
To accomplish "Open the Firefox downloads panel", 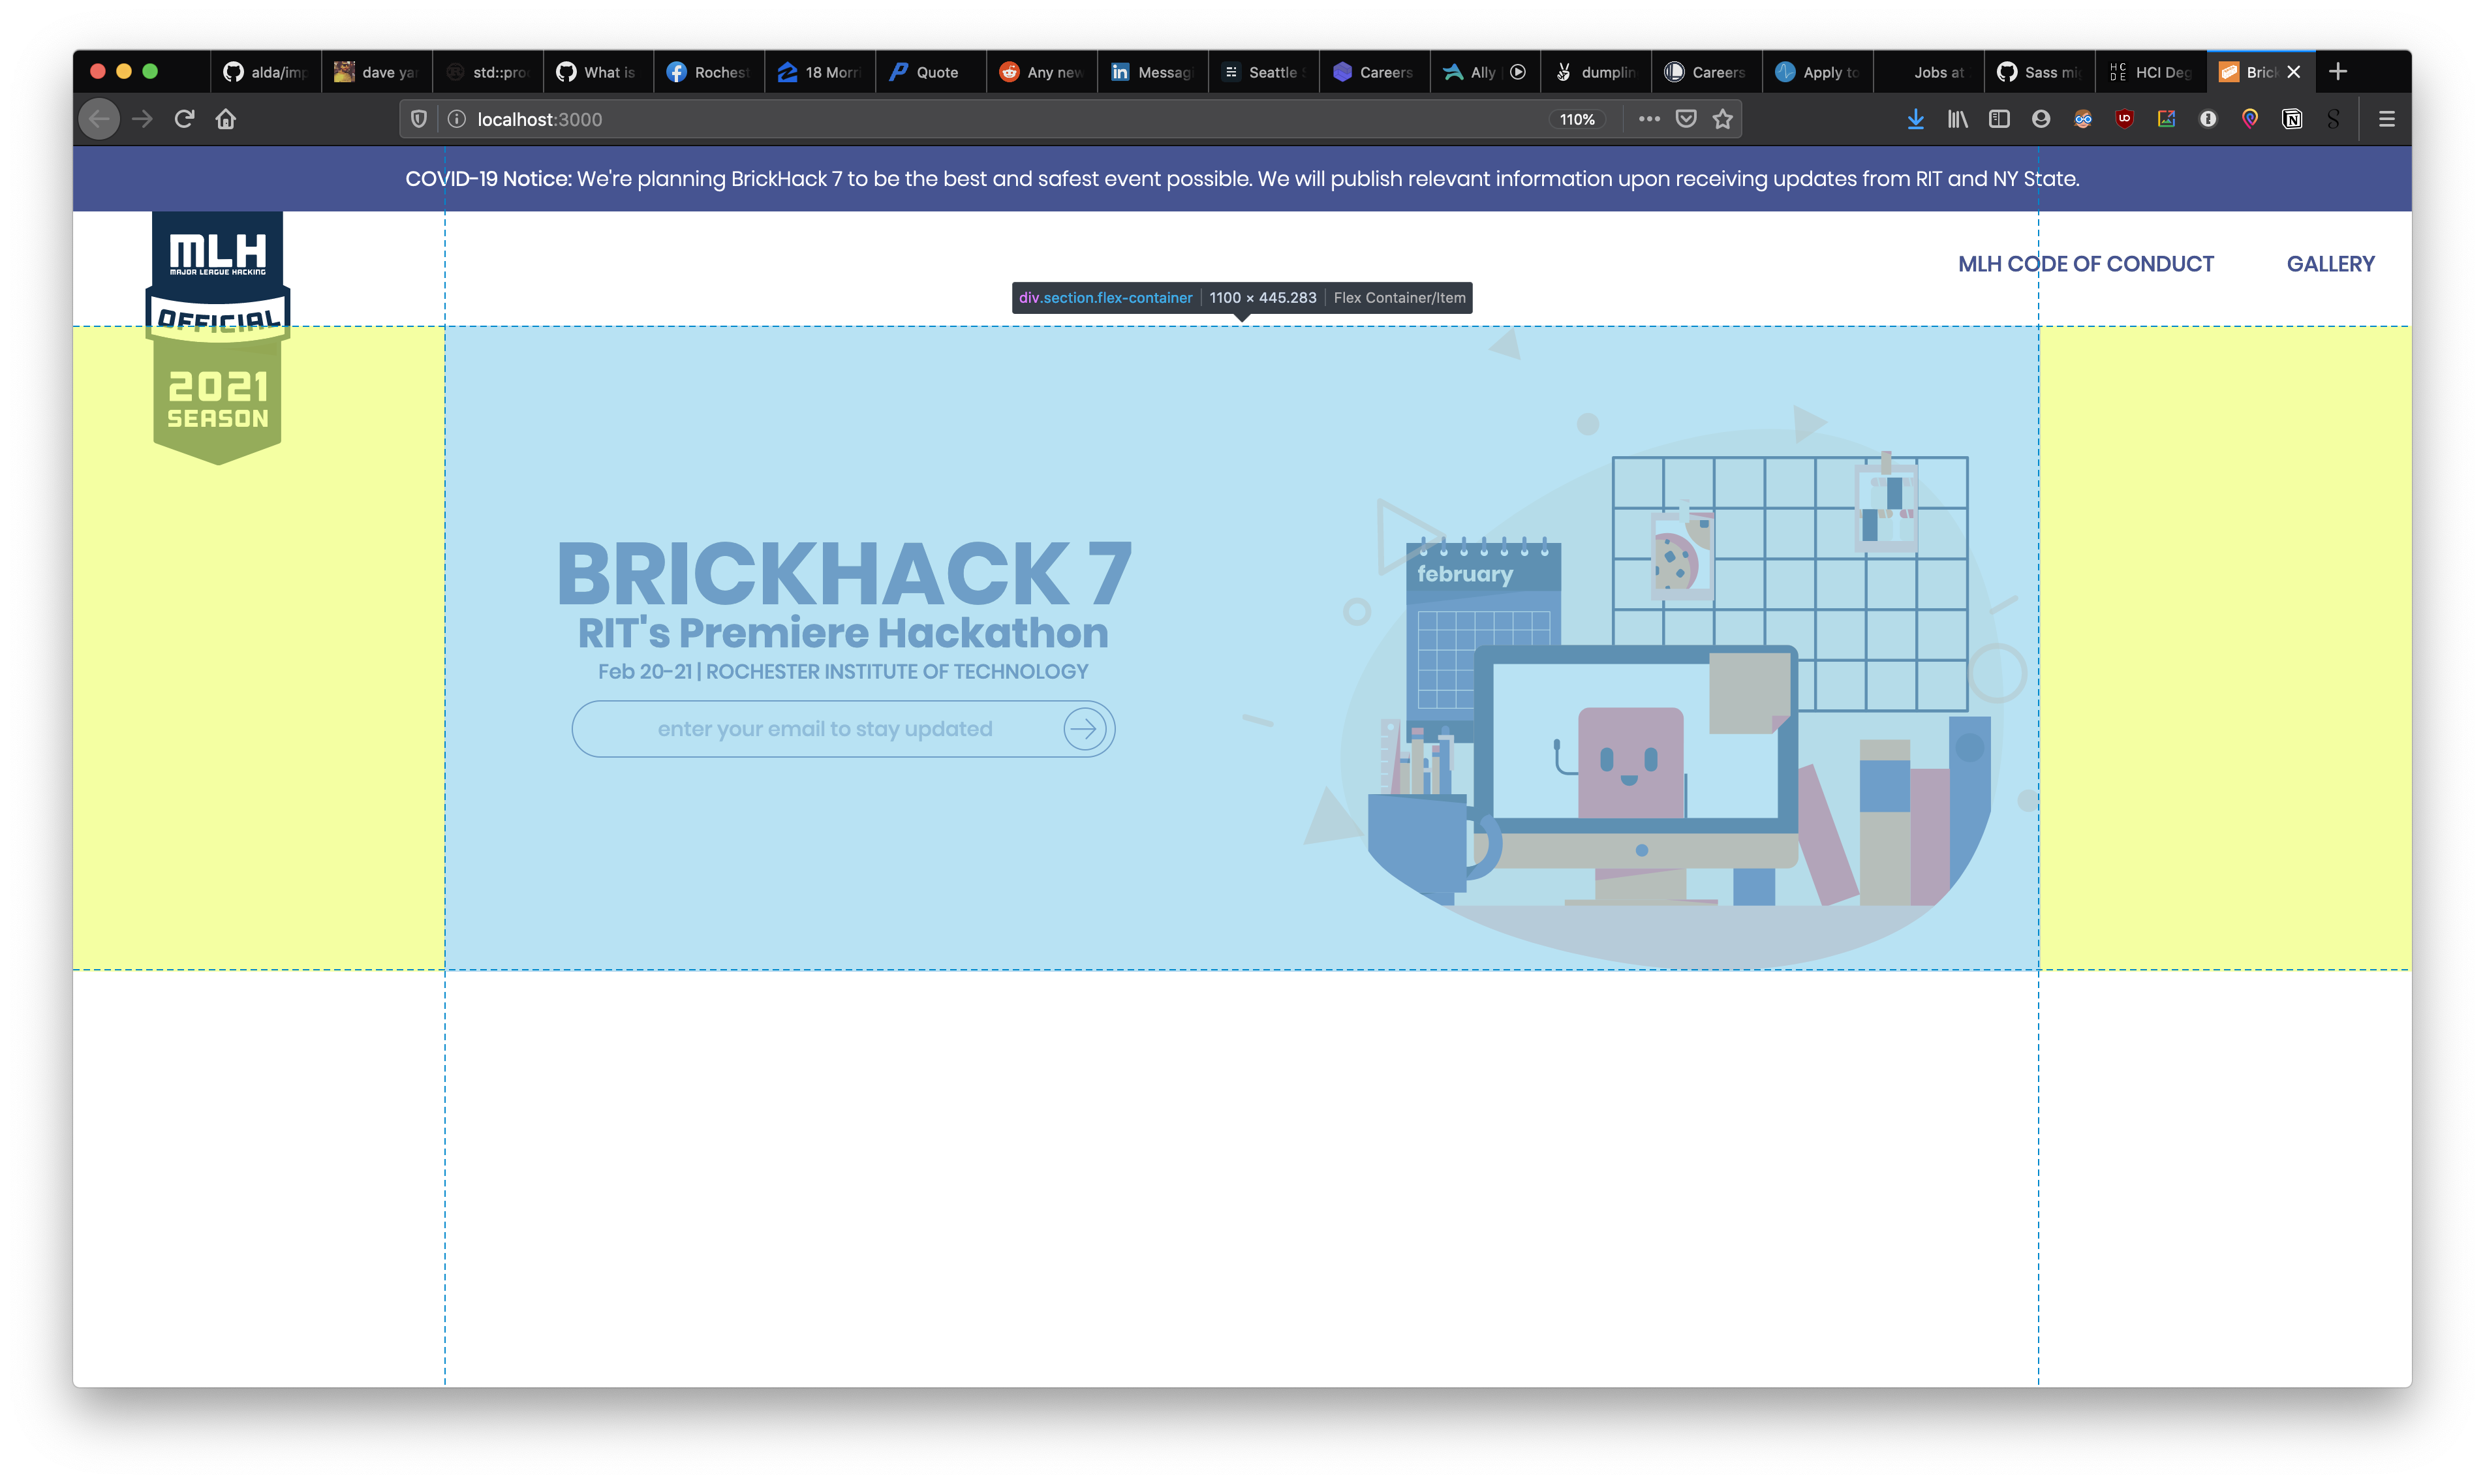I will pyautogui.click(x=1915, y=119).
